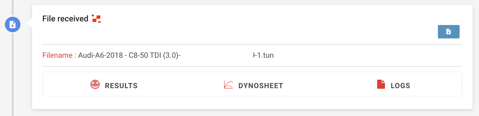Click the dyno curve chart icon

coord(228,85)
